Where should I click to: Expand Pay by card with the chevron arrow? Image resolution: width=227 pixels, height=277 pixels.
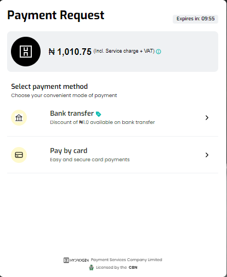[207, 155]
